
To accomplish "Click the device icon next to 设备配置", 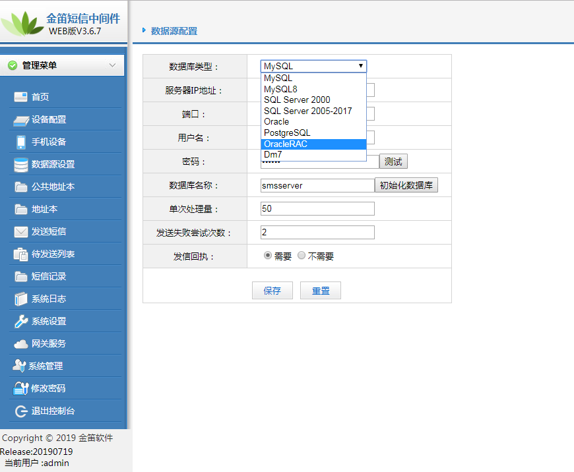I will (x=20, y=120).
